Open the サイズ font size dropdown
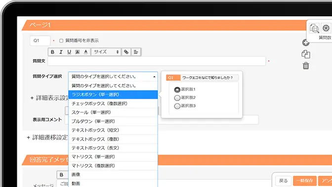This screenshot has height=187, width=332. tap(106, 52)
